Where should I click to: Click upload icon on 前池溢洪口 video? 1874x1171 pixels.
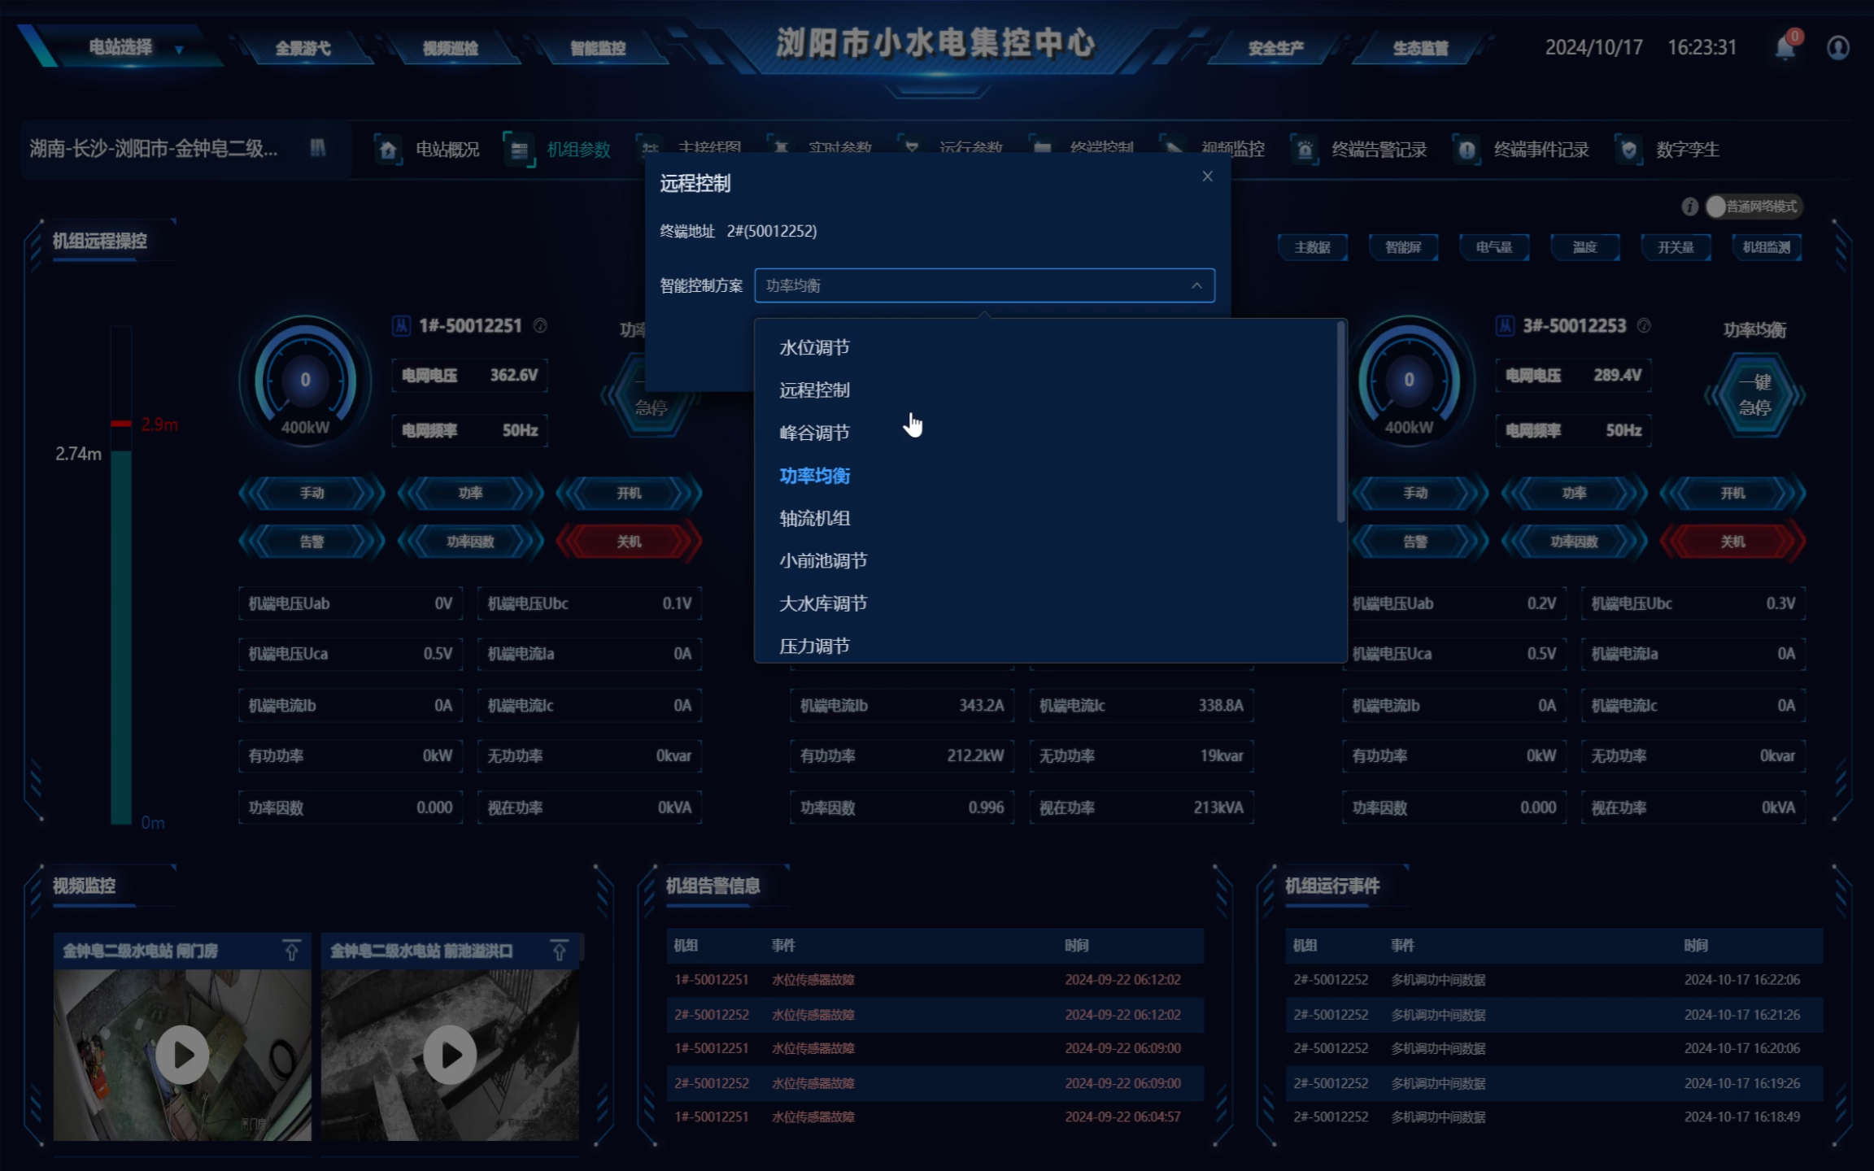click(559, 950)
